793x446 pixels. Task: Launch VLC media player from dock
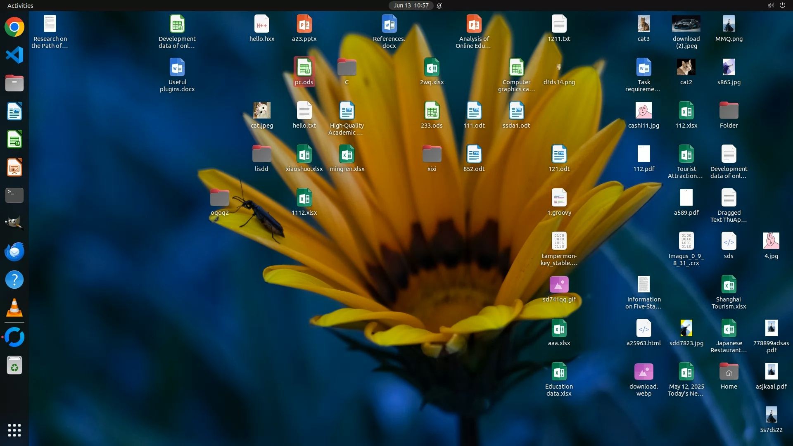(x=14, y=308)
